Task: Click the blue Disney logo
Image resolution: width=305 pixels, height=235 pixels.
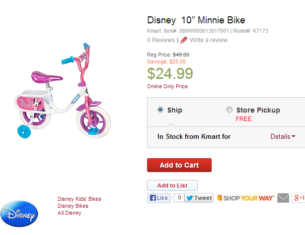Action: pos(19,214)
